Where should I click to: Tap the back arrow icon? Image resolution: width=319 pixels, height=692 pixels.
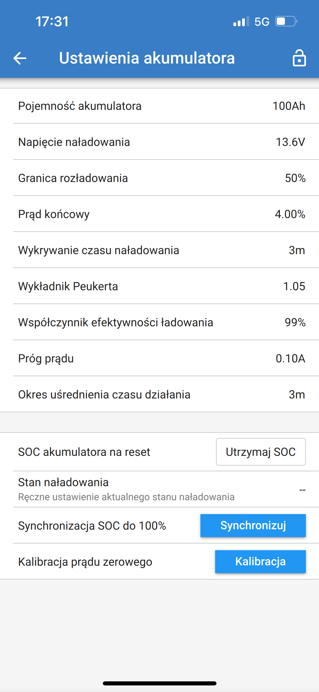click(20, 58)
